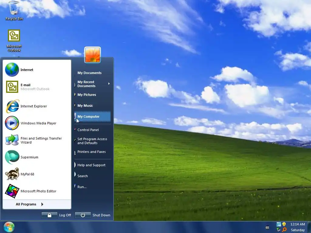Open Files and Settings Transfer Wizard
Viewport: 311px width, 233px height.
37,140
